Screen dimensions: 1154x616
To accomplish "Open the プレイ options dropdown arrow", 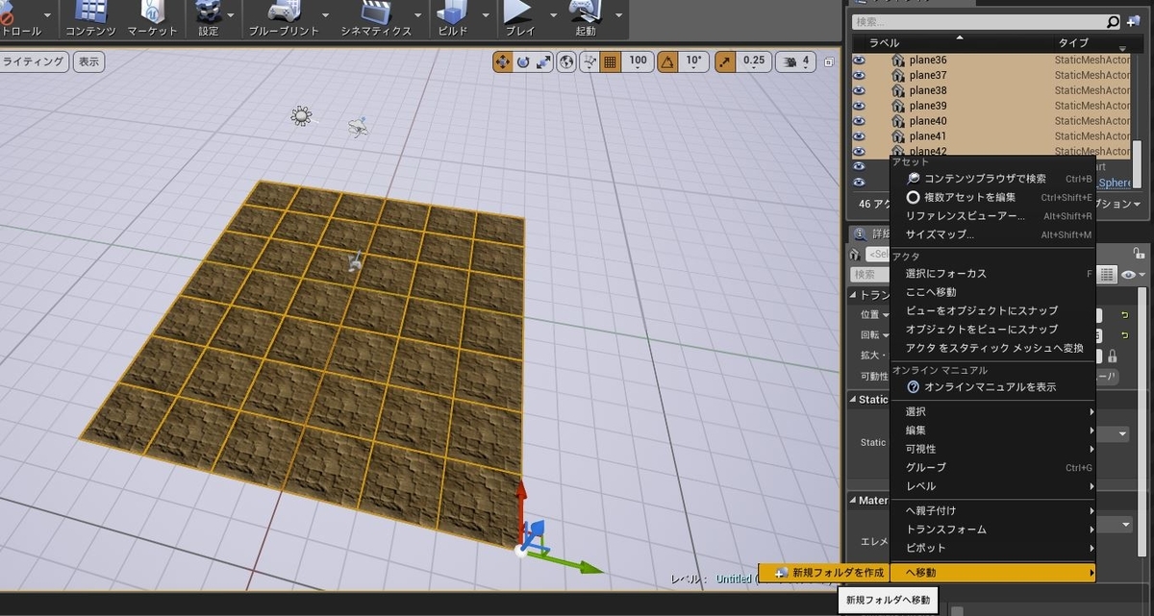I will point(553,16).
